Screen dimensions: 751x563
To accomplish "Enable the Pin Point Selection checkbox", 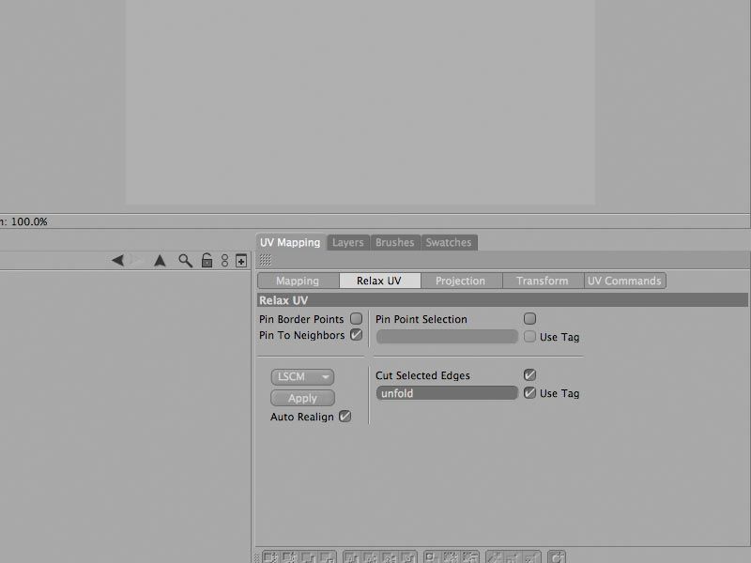I will [529, 319].
